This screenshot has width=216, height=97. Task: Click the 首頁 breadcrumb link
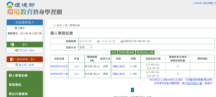point(59,25)
